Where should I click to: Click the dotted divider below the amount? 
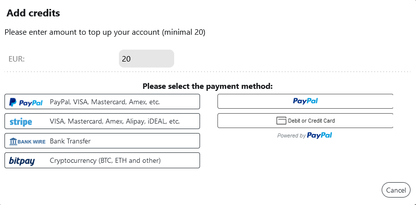(208, 72)
